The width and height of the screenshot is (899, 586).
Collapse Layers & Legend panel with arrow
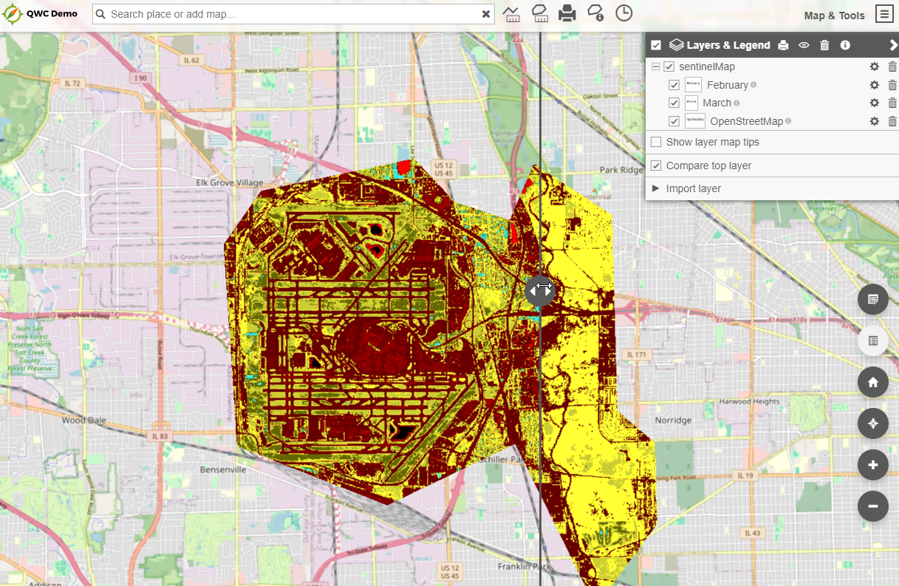click(x=893, y=45)
